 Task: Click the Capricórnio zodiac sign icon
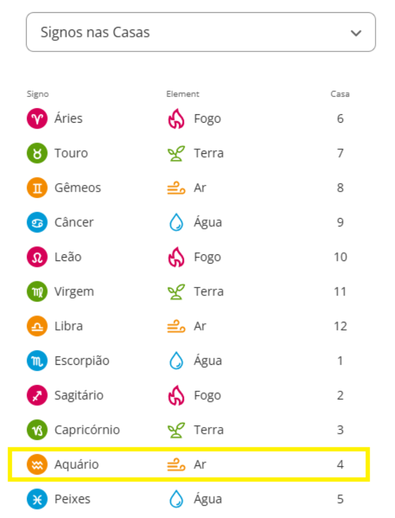(37, 430)
